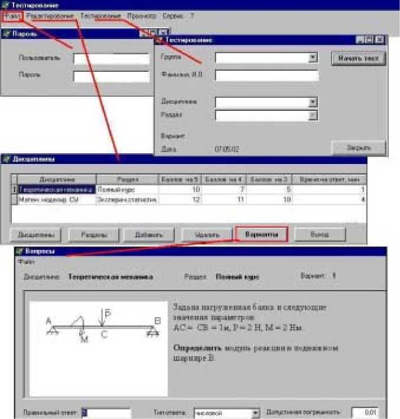400x419 pixels.
Task: Click the Удалить button
Action: click(x=208, y=235)
